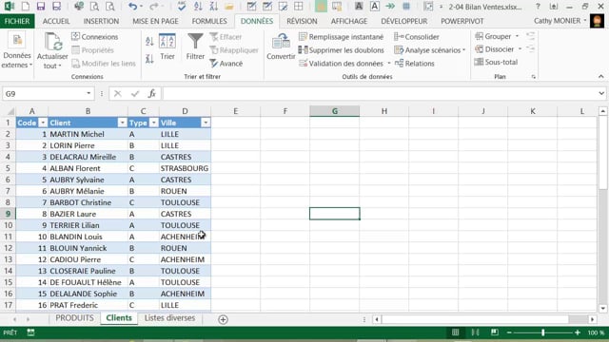Switch to the FORMULES ribbon tab
The height and width of the screenshot is (342, 609).
[x=209, y=21]
